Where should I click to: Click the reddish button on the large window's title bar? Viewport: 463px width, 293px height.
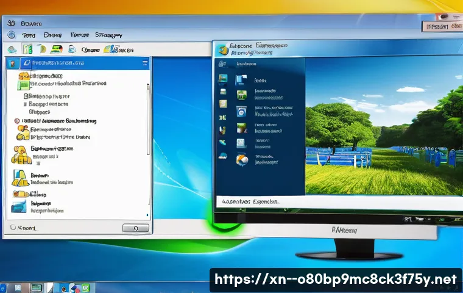[442, 26]
